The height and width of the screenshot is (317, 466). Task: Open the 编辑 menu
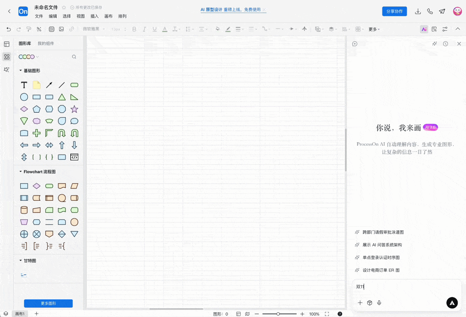[x=53, y=16]
